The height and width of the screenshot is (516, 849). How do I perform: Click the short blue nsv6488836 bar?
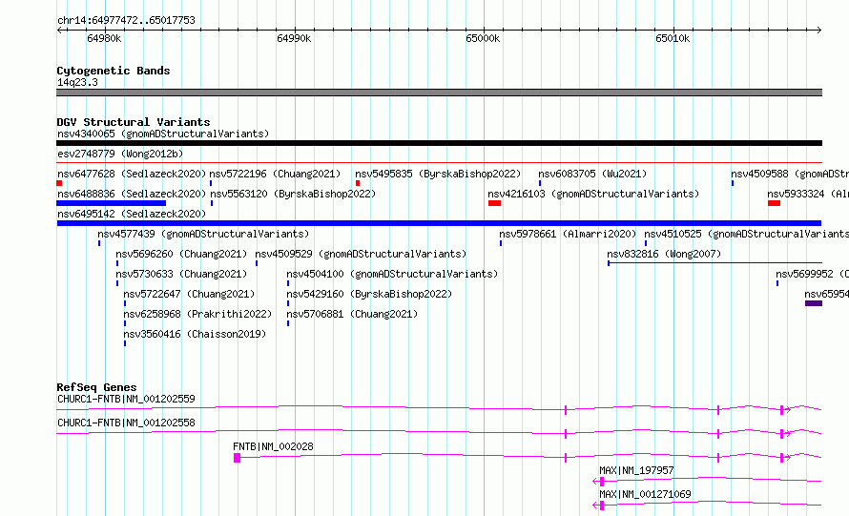click(111, 203)
